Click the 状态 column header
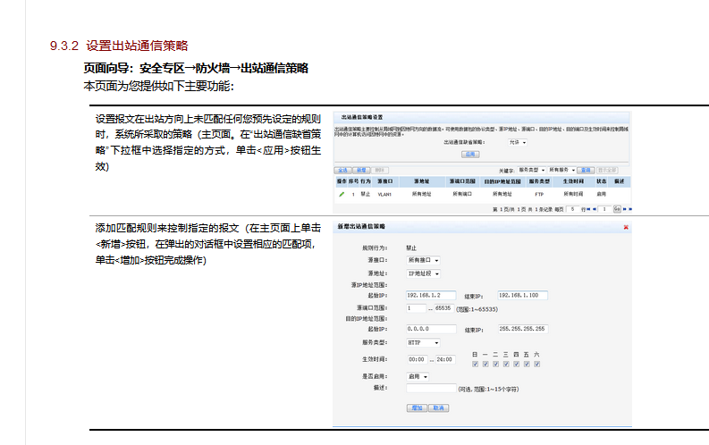709x445 pixels. [x=601, y=181]
